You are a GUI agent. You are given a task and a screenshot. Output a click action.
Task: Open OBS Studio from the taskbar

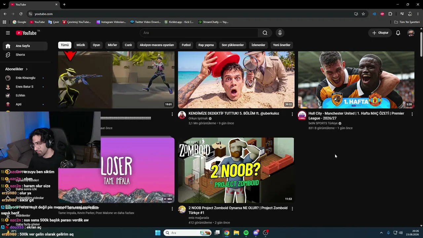tap(265, 233)
